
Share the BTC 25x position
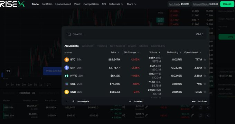[123, 107]
